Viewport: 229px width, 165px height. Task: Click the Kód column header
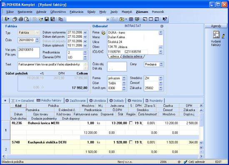18,106
